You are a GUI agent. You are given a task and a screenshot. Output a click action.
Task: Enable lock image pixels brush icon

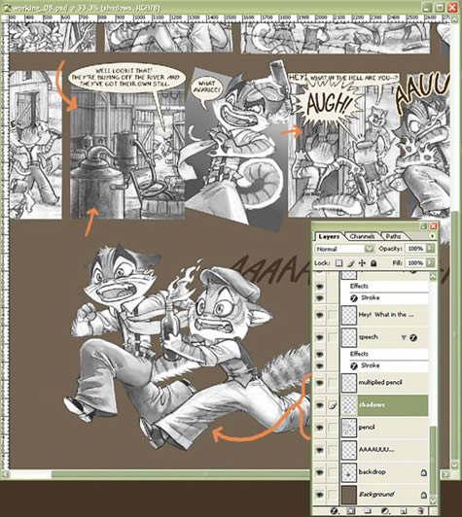pyautogui.click(x=351, y=263)
